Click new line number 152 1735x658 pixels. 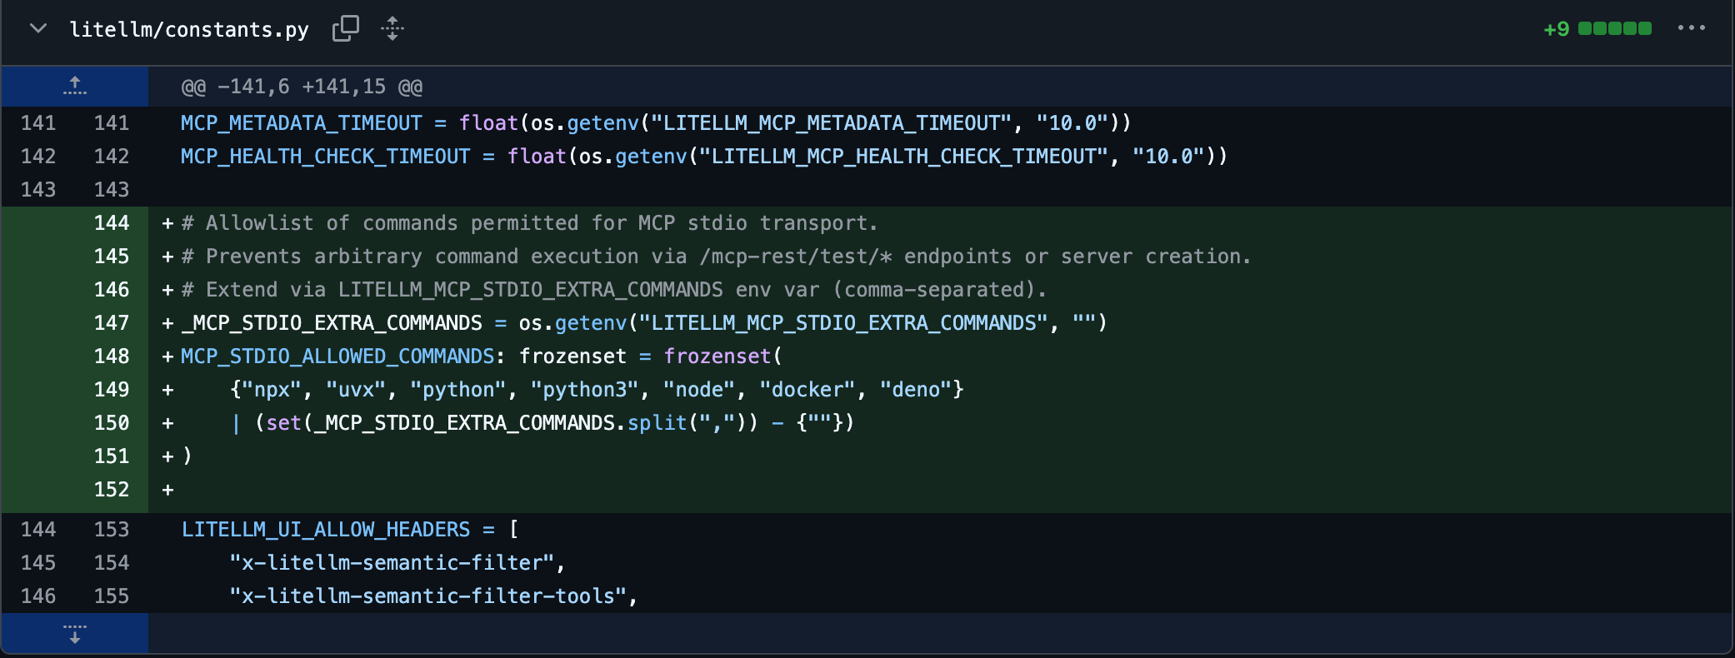(112, 490)
